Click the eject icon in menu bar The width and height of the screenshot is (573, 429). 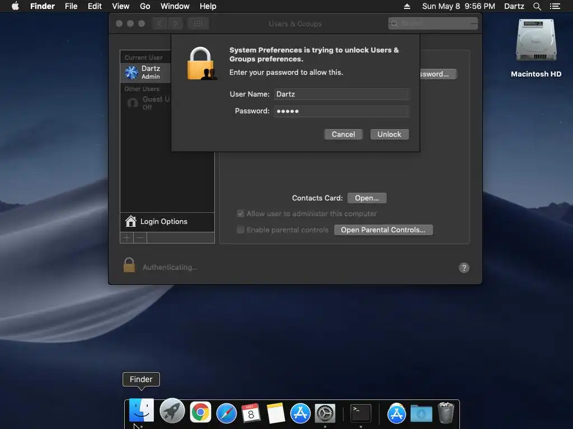(x=407, y=6)
